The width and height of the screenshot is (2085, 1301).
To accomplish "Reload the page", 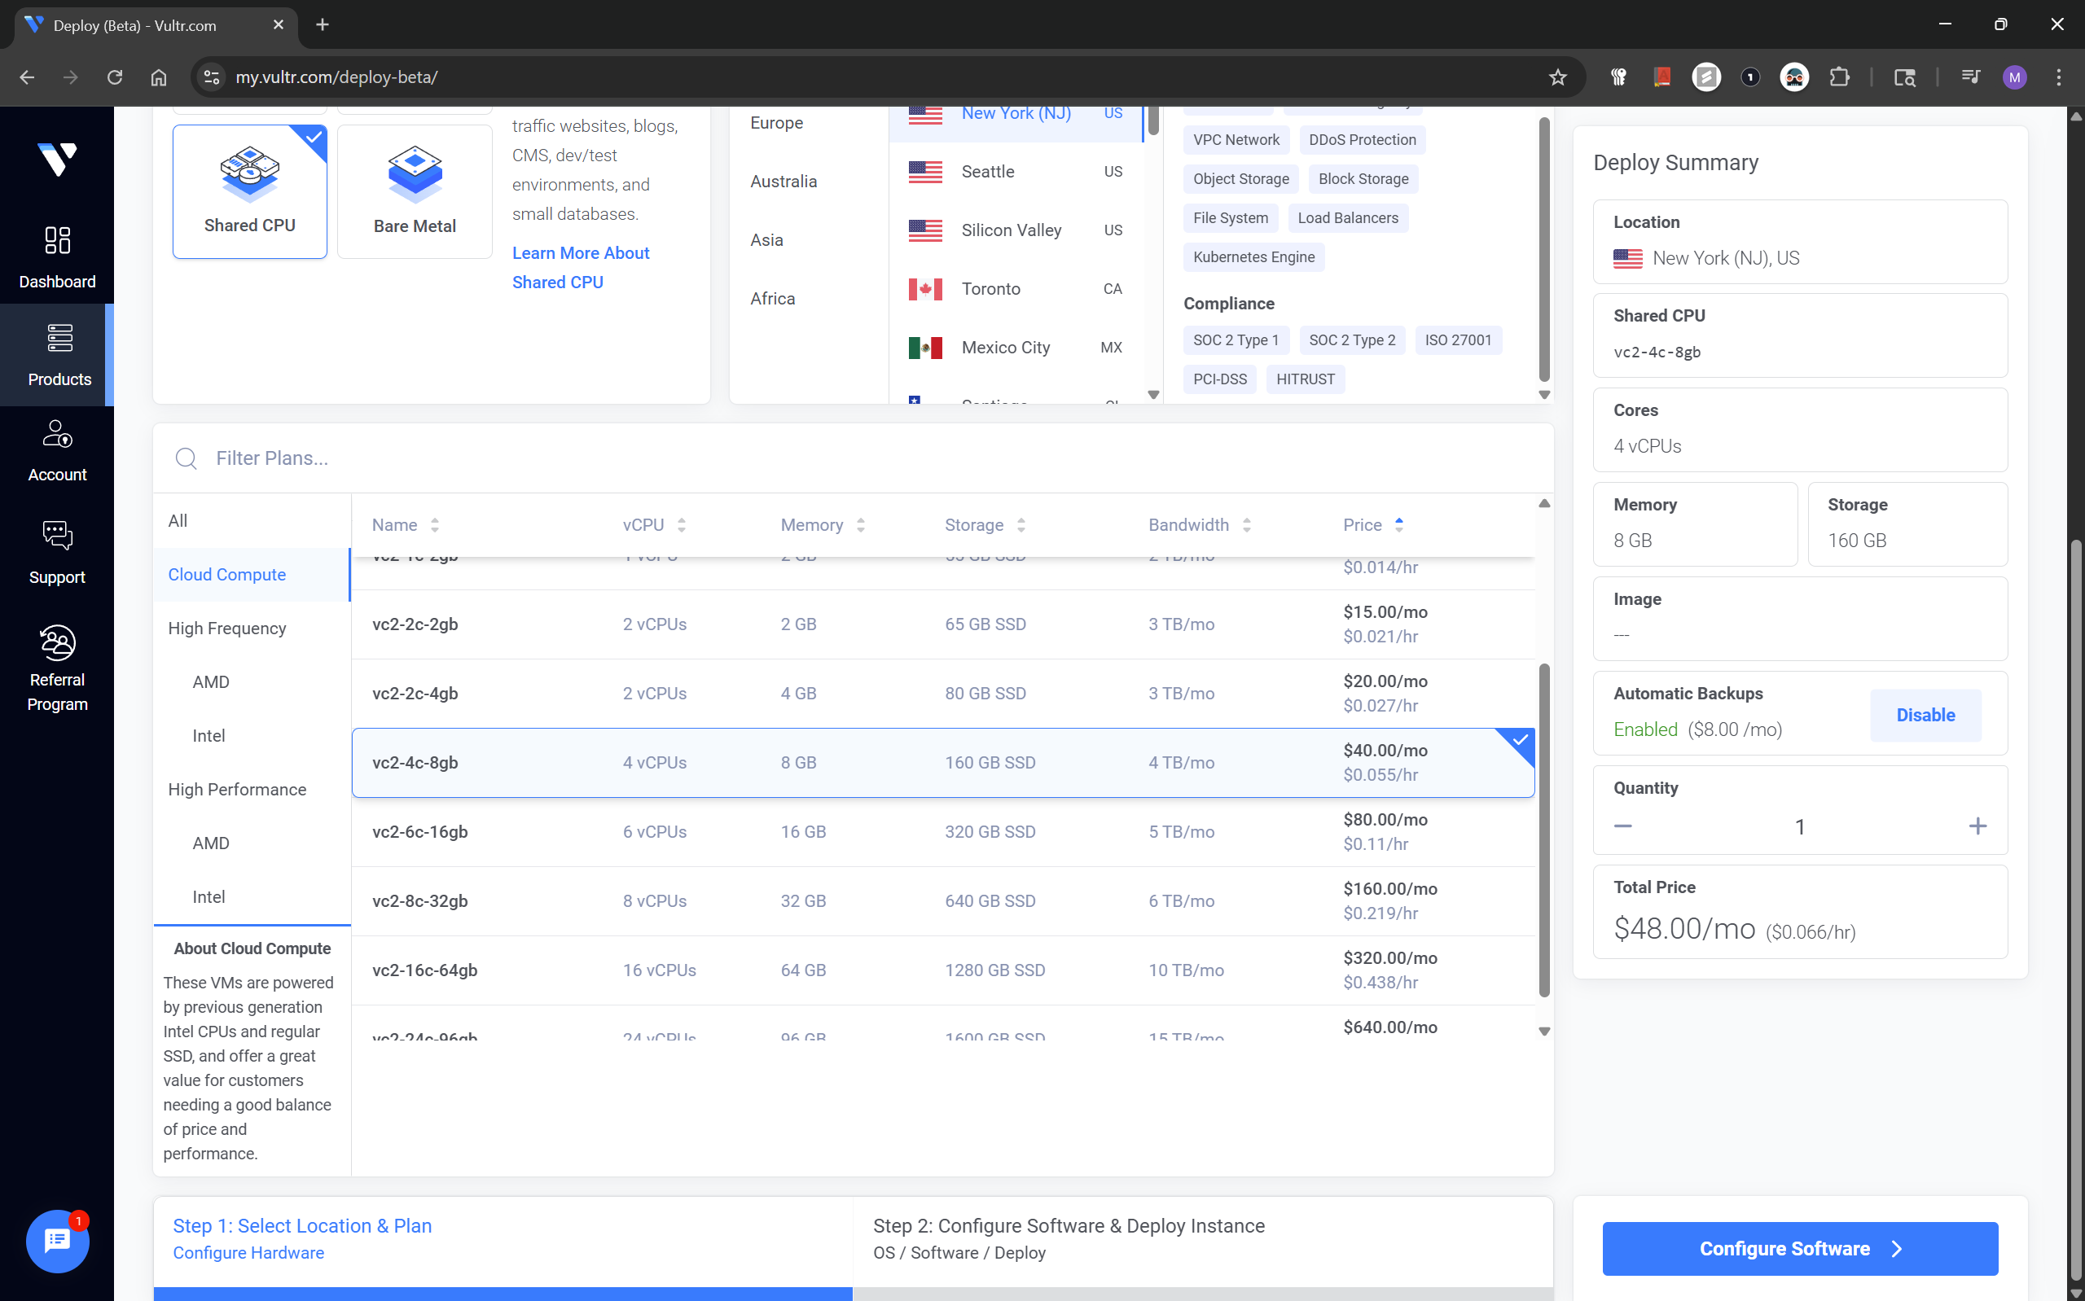I will (115, 77).
